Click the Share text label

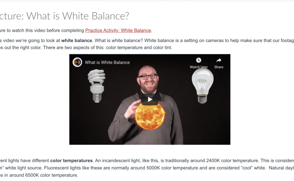click(x=218, y=67)
